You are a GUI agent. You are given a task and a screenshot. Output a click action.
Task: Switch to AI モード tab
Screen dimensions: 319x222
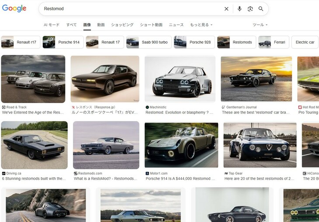[x=52, y=25]
